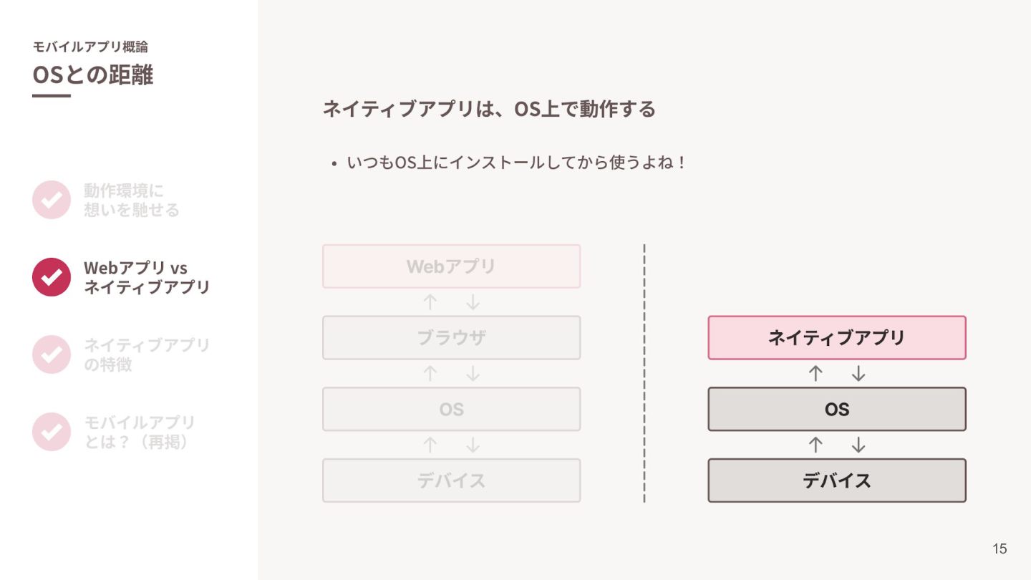1031x580 pixels.
Task: Click the checkmark icon beside 動作環境に想いを馳せる
Action: click(x=52, y=200)
